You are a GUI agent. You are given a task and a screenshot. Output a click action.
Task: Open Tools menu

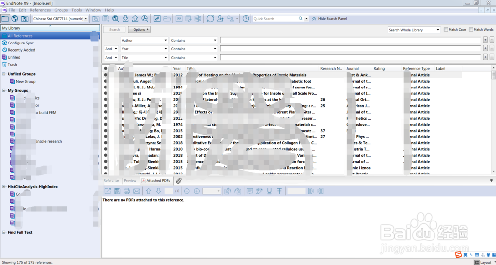click(77, 10)
